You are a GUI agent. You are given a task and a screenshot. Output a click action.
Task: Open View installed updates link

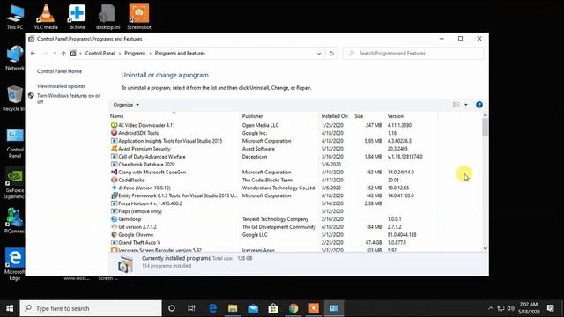click(61, 86)
